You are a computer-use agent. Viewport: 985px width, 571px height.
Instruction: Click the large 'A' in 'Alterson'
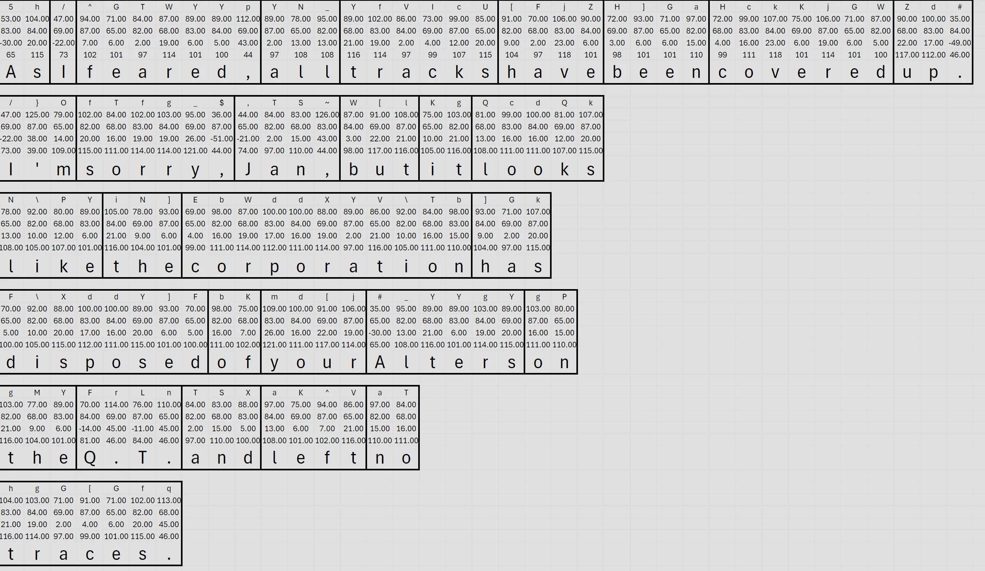380,362
